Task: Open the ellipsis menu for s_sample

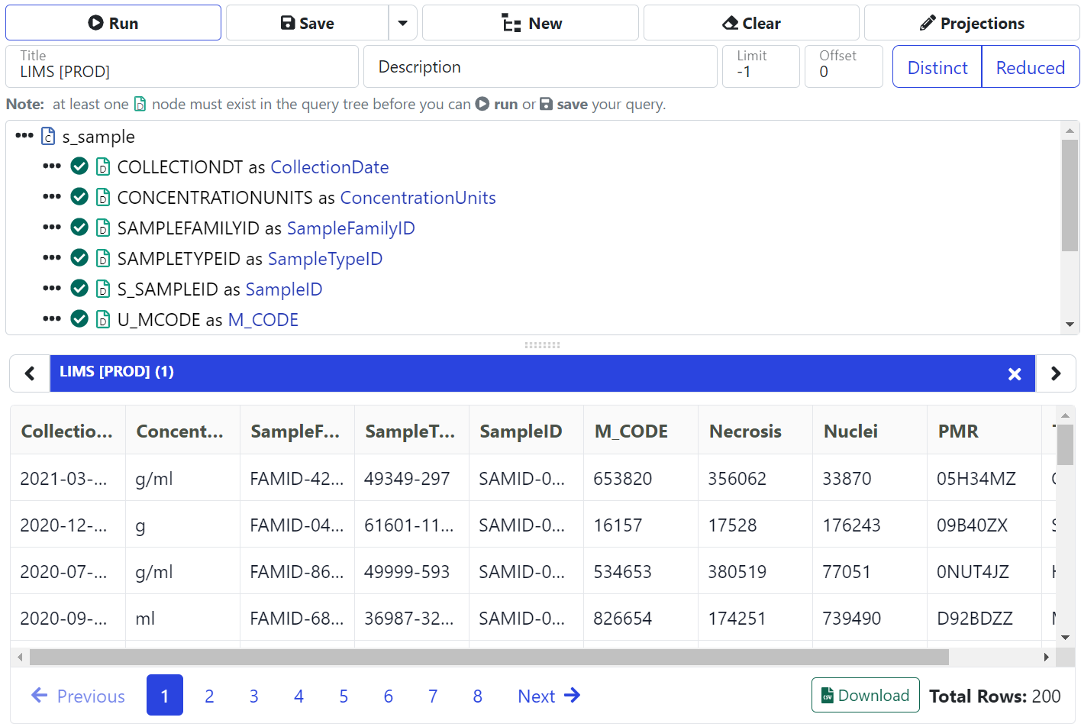Action: tap(24, 136)
